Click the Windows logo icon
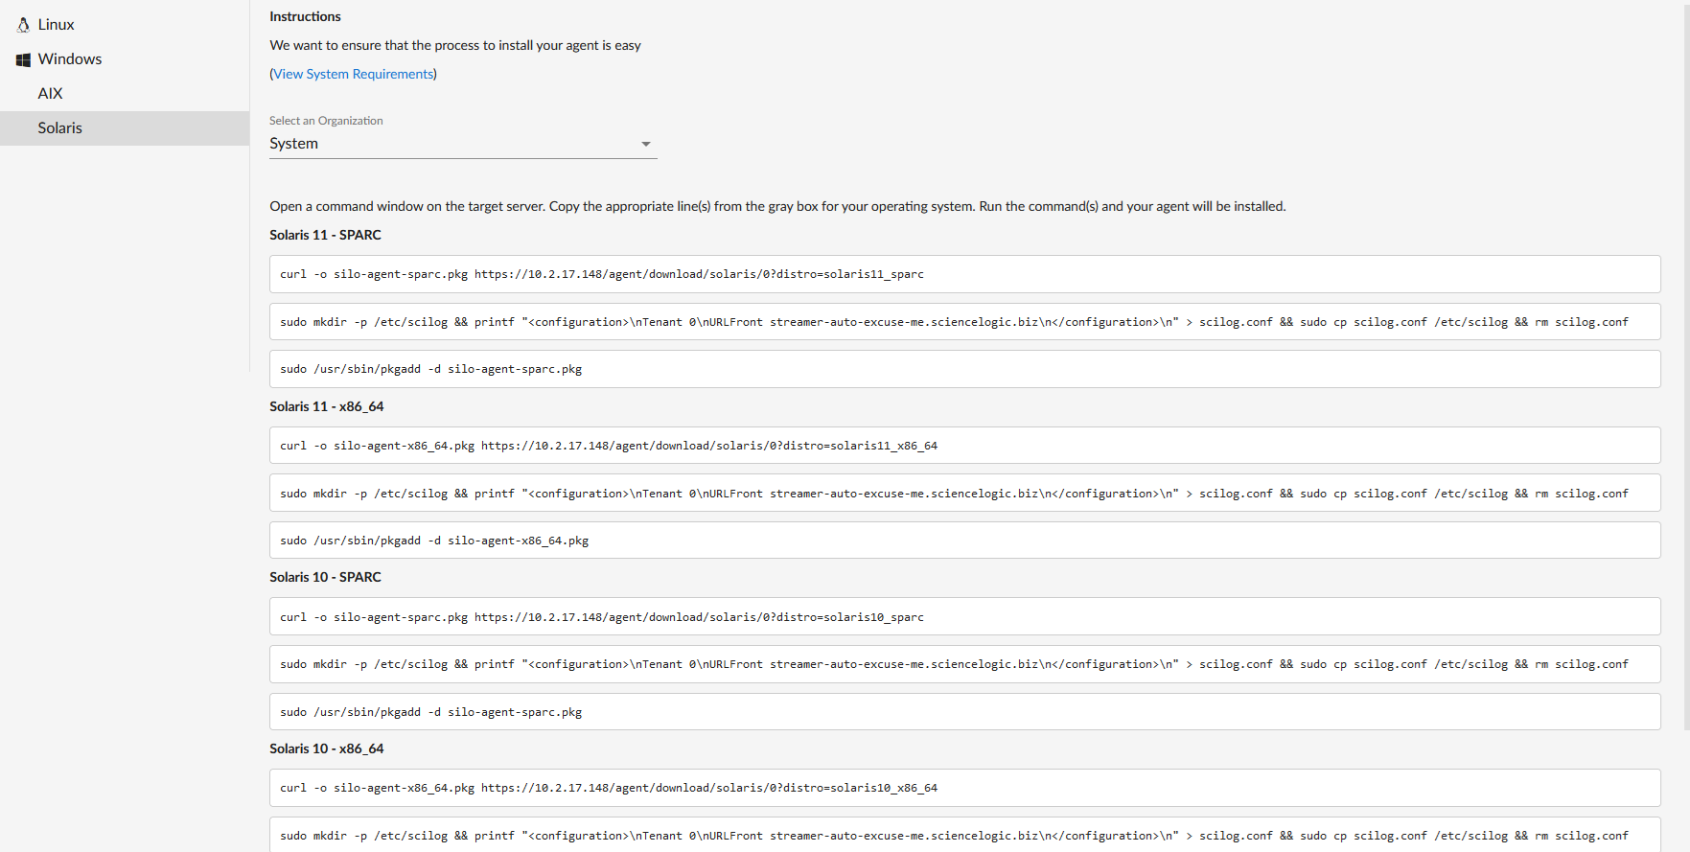The width and height of the screenshot is (1690, 852). coord(23,59)
